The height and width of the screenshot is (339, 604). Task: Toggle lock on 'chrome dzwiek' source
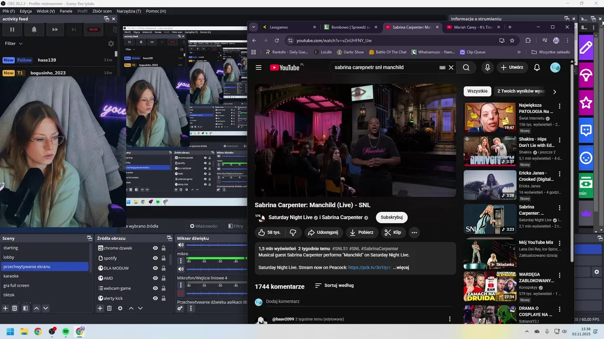[x=163, y=248]
